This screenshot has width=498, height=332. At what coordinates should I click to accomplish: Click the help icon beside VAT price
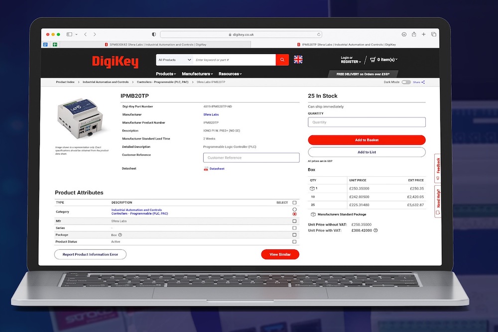[375, 230]
